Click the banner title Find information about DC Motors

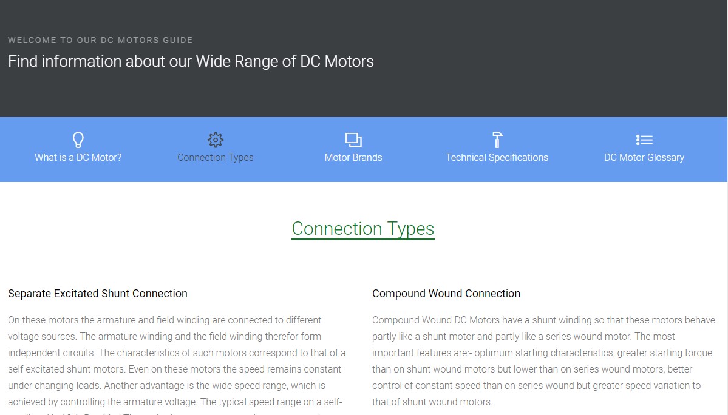(x=190, y=61)
